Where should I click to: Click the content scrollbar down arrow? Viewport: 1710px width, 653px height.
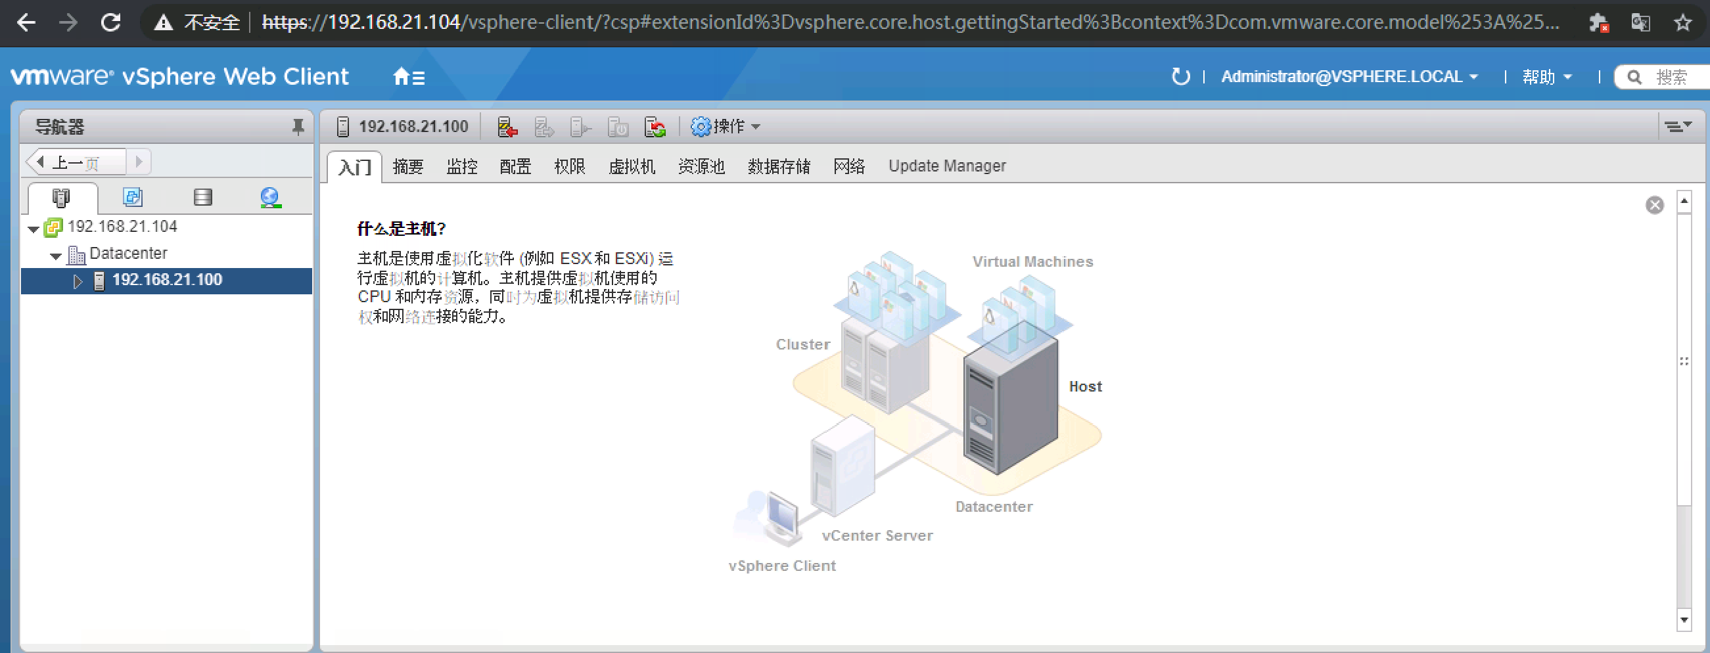click(x=1684, y=619)
